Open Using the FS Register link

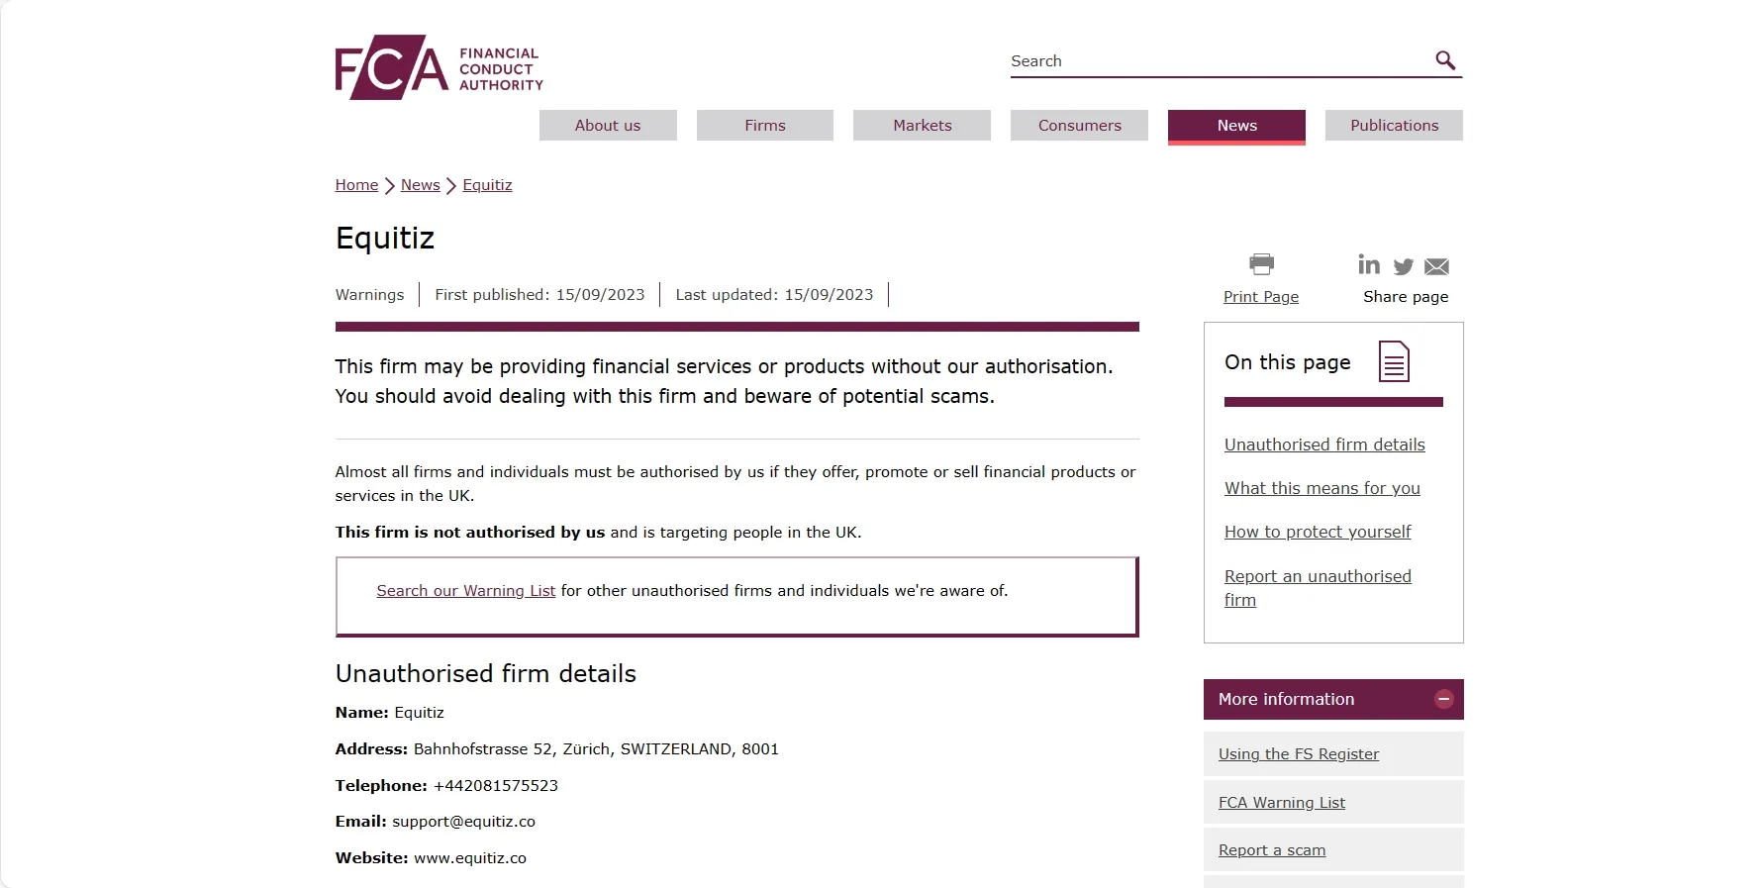[x=1299, y=754]
